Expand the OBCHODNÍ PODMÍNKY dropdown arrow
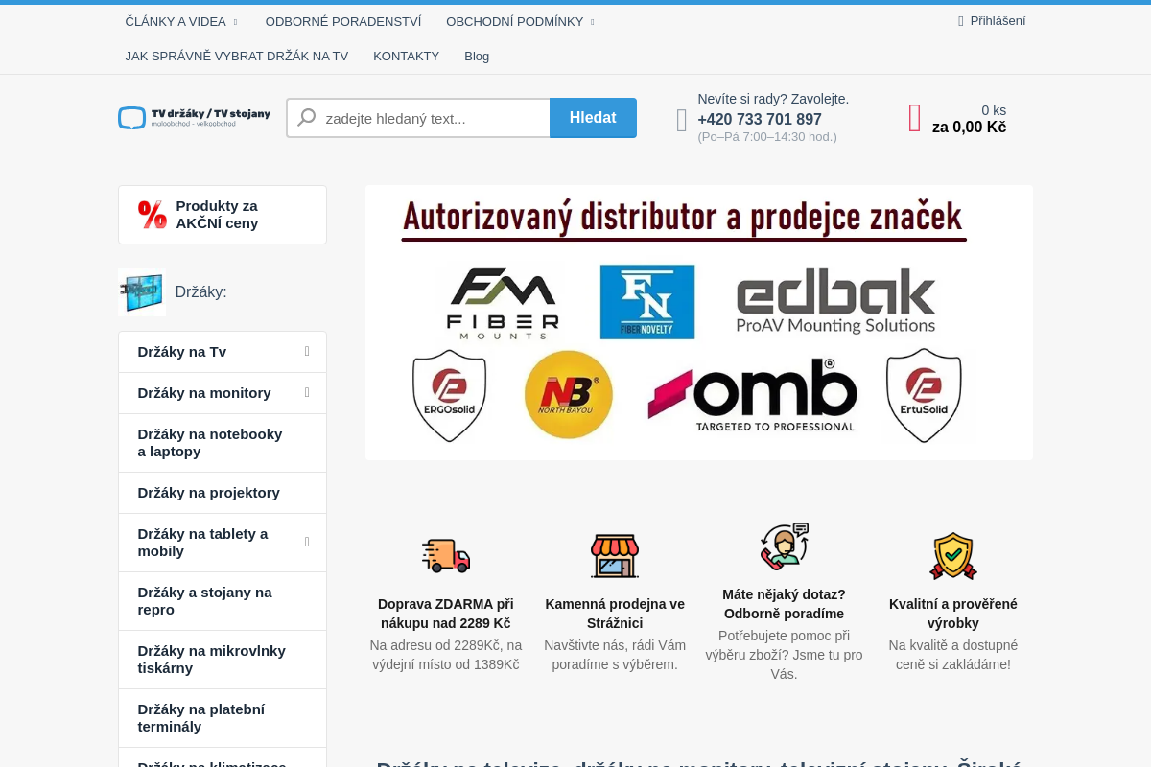 (x=592, y=22)
